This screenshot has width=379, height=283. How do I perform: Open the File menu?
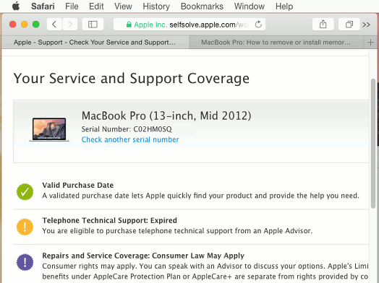point(72,6)
